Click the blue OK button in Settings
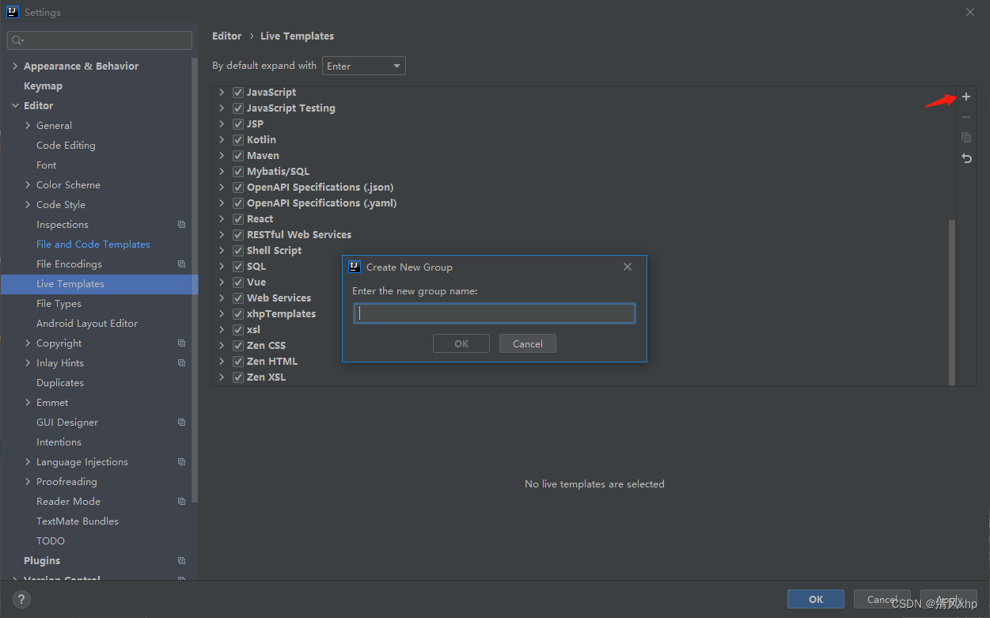The height and width of the screenshot is (618, 990). click(x=815, y=599)
